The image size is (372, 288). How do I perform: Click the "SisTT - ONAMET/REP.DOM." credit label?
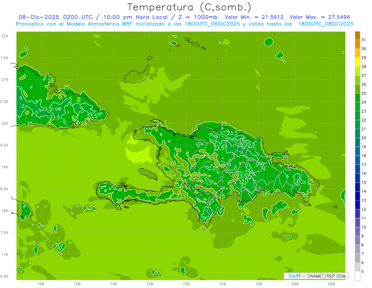click(x=317, y=276)
